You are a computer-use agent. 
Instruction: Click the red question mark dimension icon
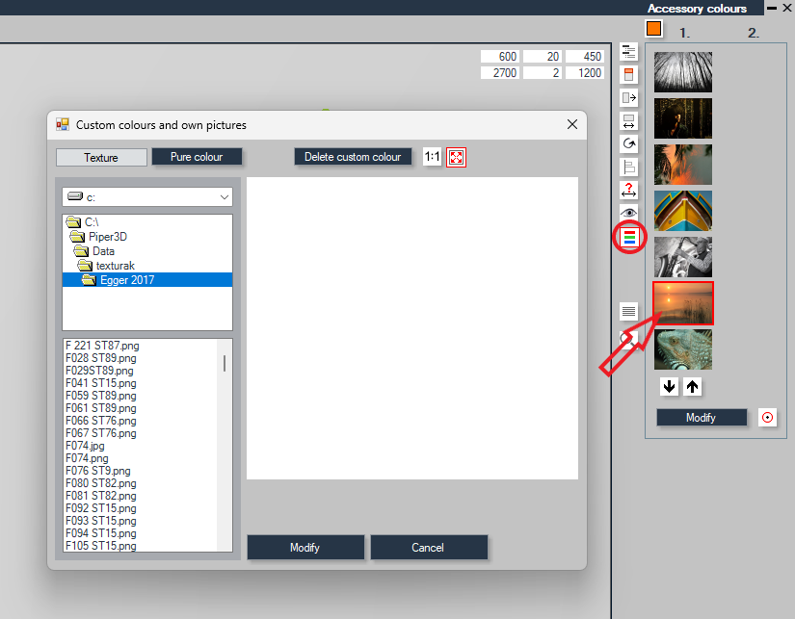click(x=628, y=190)
